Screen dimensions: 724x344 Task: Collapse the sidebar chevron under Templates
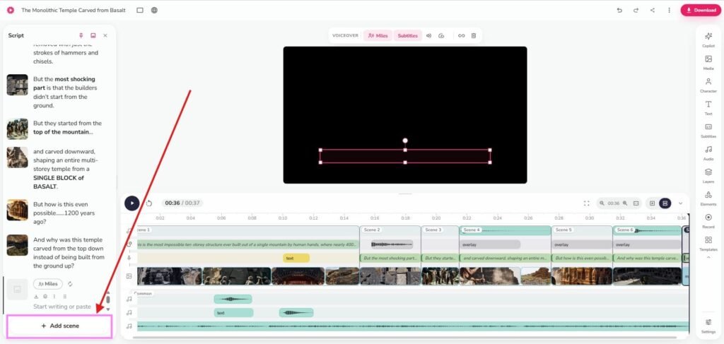click(708, 257)
